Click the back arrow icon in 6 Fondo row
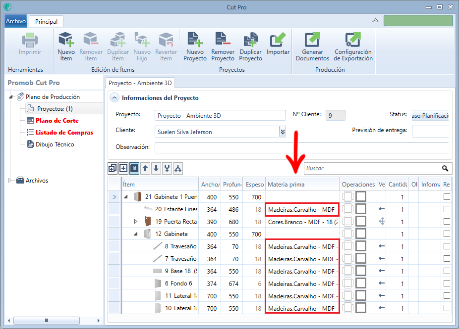 pyautogui.click(x=382, y=283)
